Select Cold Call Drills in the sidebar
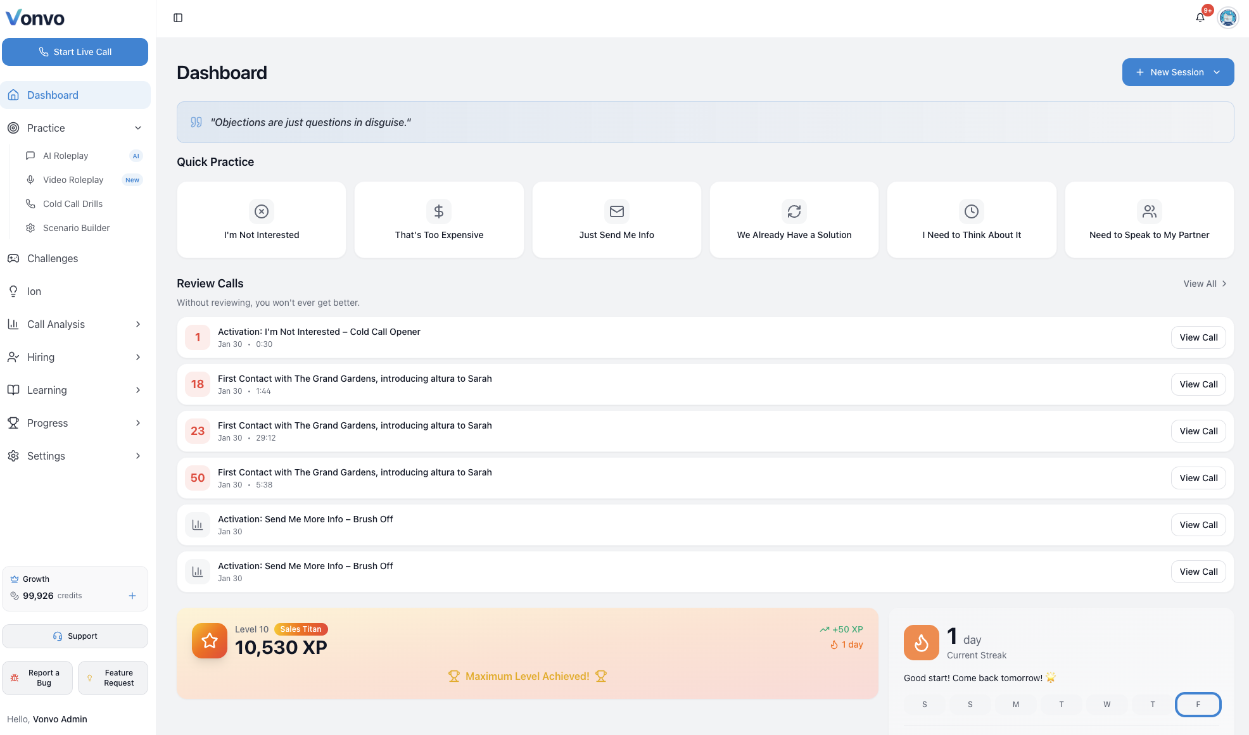 click(x=72, y=204)
